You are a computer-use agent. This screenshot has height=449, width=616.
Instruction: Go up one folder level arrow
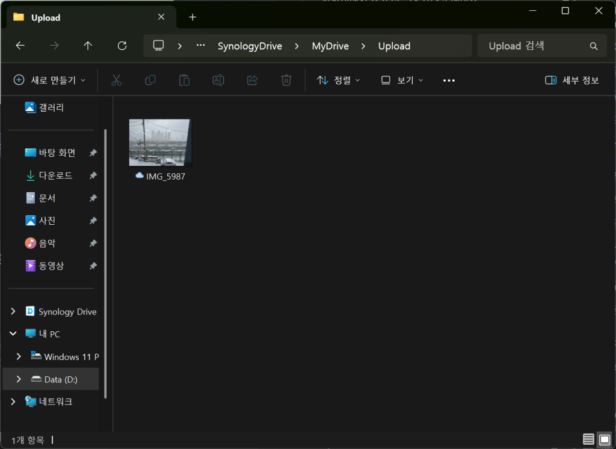(88, 46)
